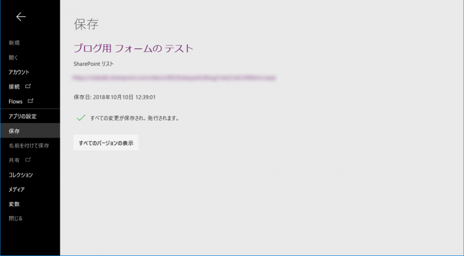
Task: Open the blurred SharePoint list URL link
Action: 175,78
